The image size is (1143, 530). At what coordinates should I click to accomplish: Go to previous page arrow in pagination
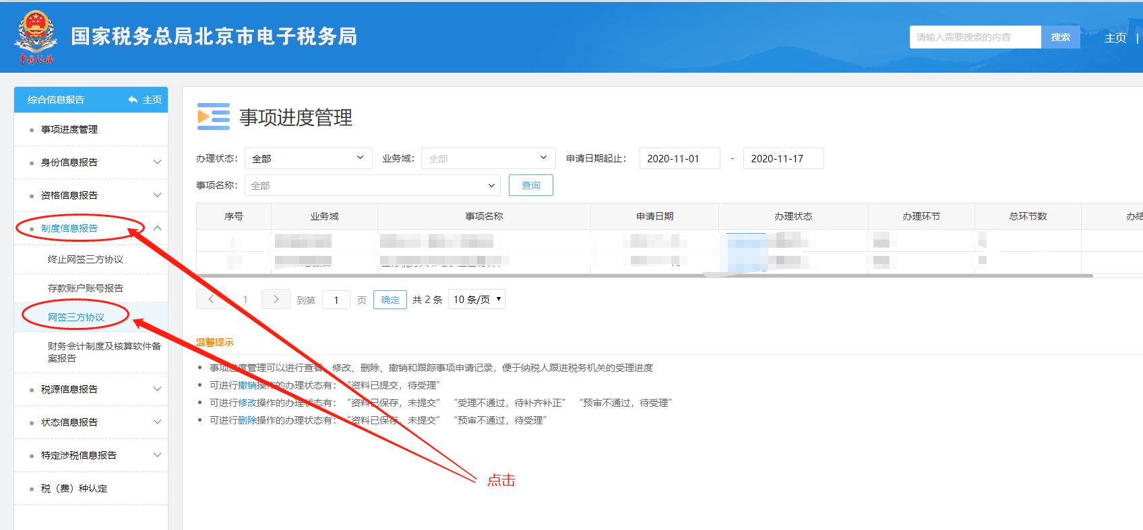(x=211, y=299)
